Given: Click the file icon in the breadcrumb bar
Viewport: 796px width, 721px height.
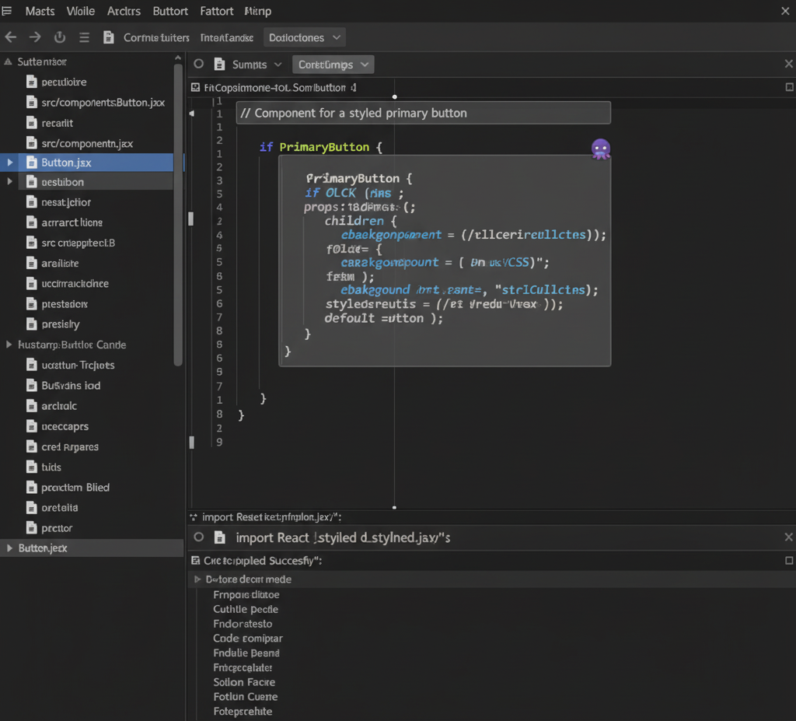Looking at the screenshot, I should click(194, 87).
